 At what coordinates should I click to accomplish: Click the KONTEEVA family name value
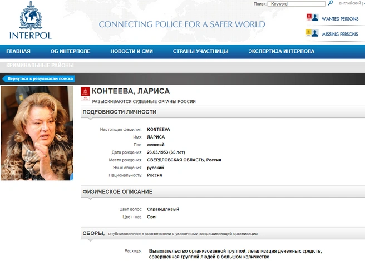pyautogui.click(x=159, y=130)
